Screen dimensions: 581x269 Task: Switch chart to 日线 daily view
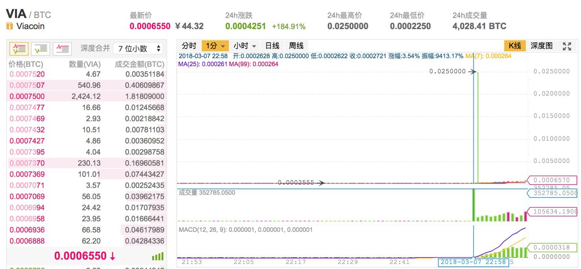coord(272,46)
